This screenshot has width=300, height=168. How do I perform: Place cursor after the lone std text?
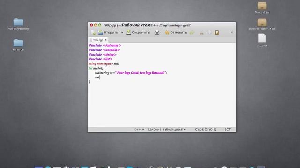(x=100, y=77)
